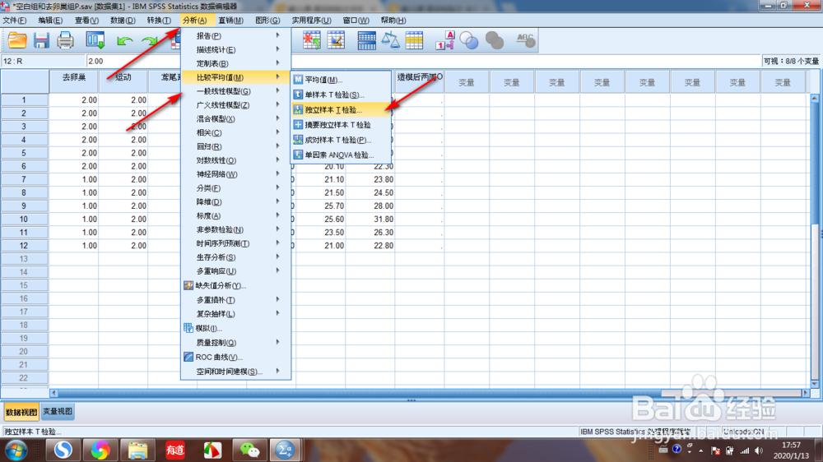Open Youdao app from taskbar

tap(174, 450)
